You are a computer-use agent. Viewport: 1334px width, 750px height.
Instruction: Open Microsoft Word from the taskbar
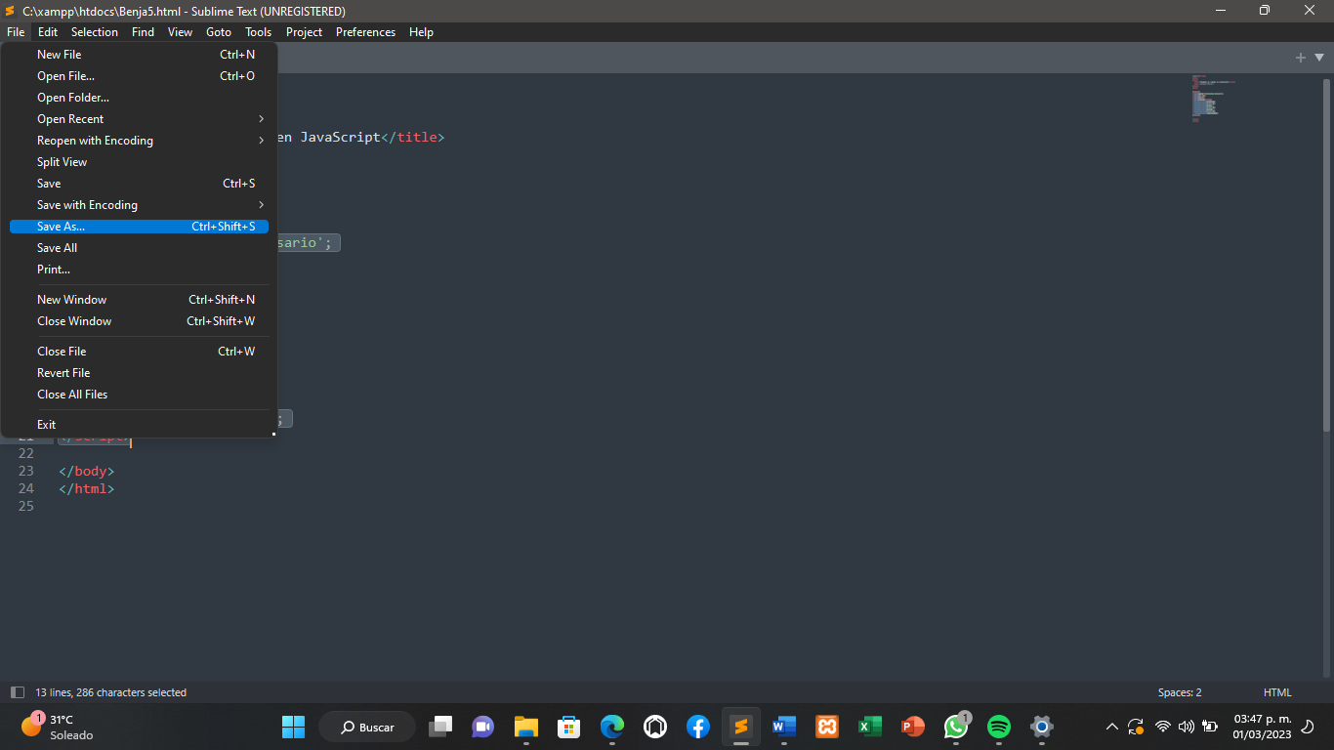[783, 727]
